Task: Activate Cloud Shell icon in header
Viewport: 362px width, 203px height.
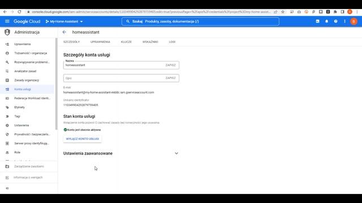Action: point(318,21)
